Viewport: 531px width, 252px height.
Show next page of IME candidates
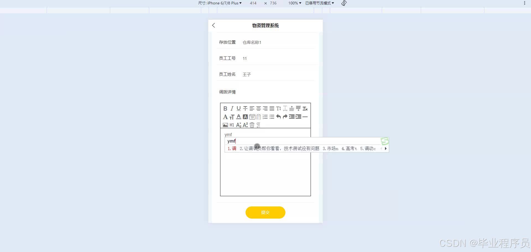point(386,149)
